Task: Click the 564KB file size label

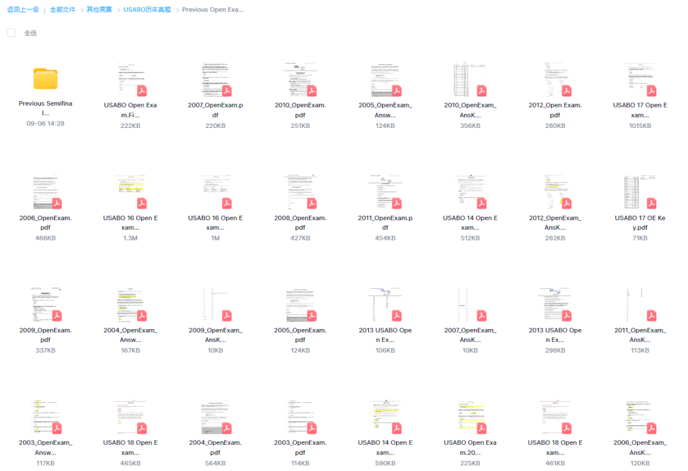Action: click(215, 463)
